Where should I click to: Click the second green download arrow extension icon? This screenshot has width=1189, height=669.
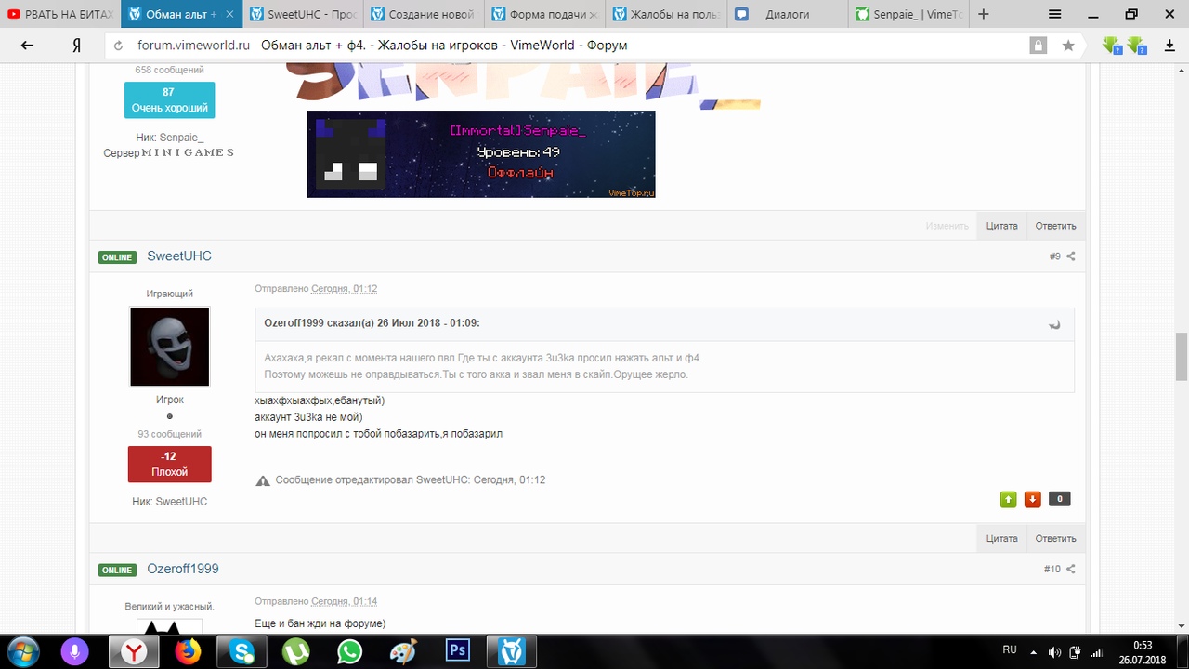tap(1137, 45)
